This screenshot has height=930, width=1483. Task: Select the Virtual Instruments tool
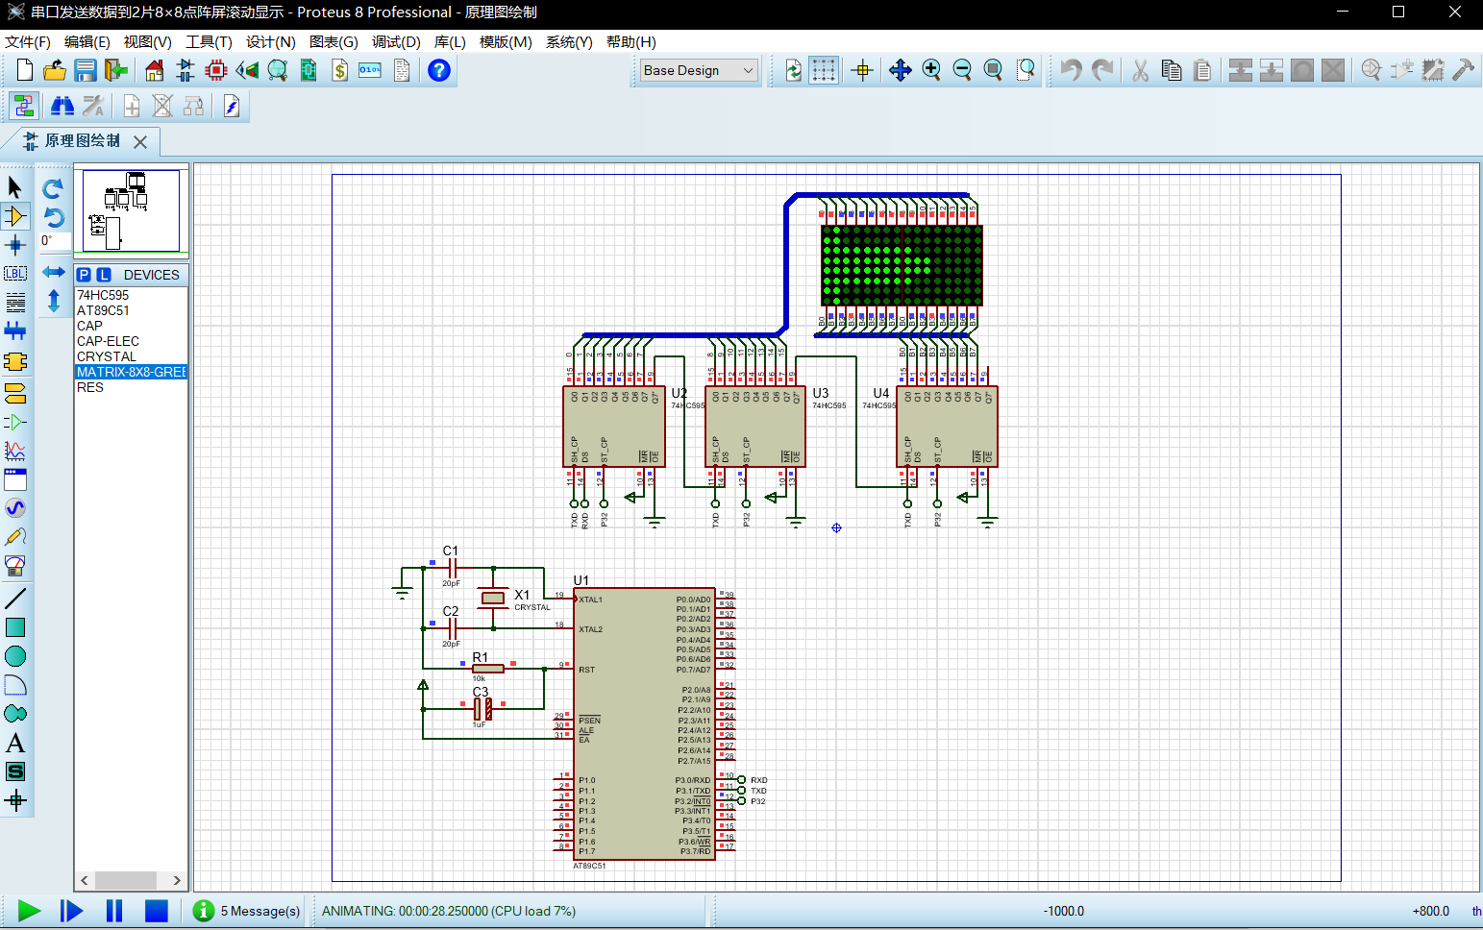click(x=15, y=566)
